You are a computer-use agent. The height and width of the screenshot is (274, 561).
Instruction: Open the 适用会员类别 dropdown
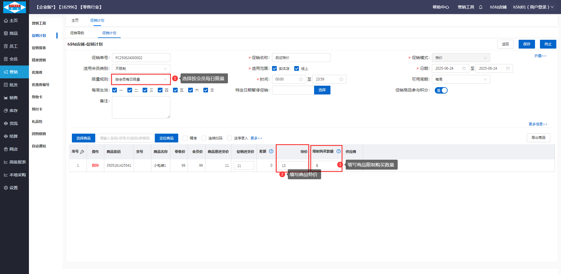tap(141, 68)
